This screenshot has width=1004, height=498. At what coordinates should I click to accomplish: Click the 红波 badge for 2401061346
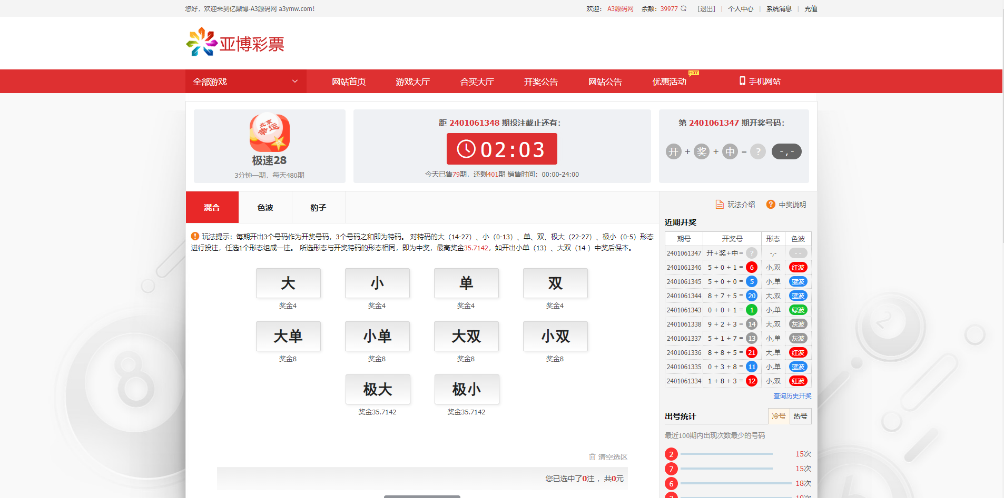tap(798, 268)
